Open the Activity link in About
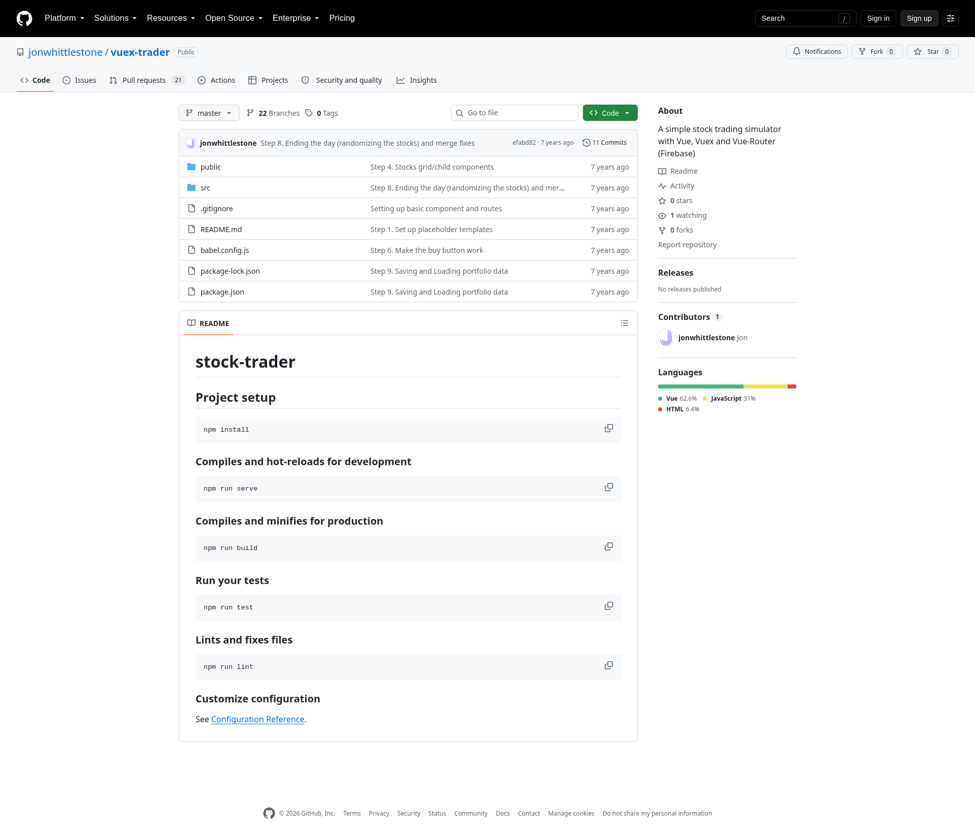Screen dimensions: 975x840 click(x=676, y=186)
